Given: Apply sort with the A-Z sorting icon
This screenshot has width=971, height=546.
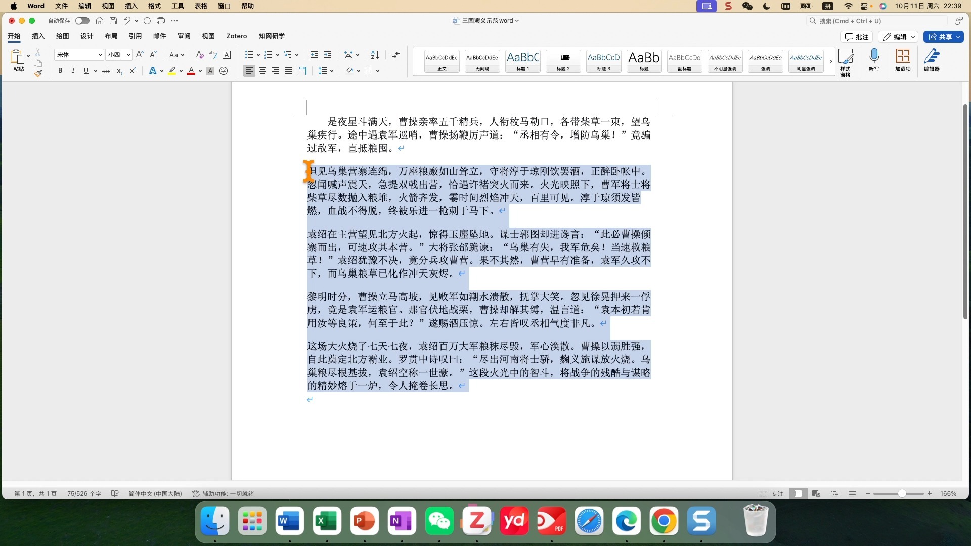Looking at the screenshot, I should [374, 55].
